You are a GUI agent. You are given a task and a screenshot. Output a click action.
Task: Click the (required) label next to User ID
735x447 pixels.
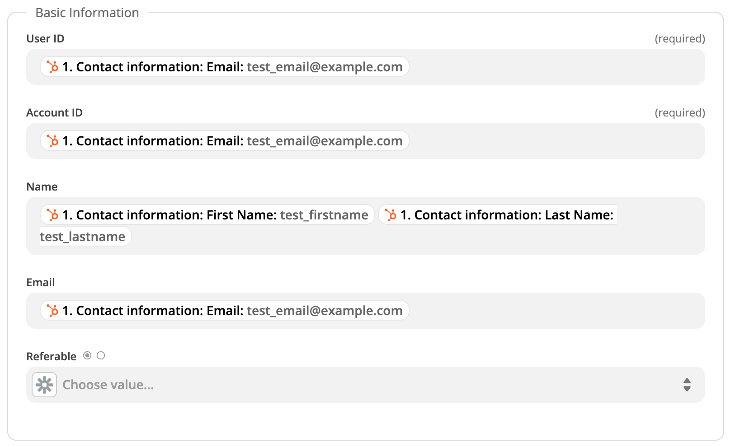tap(680, 38)
